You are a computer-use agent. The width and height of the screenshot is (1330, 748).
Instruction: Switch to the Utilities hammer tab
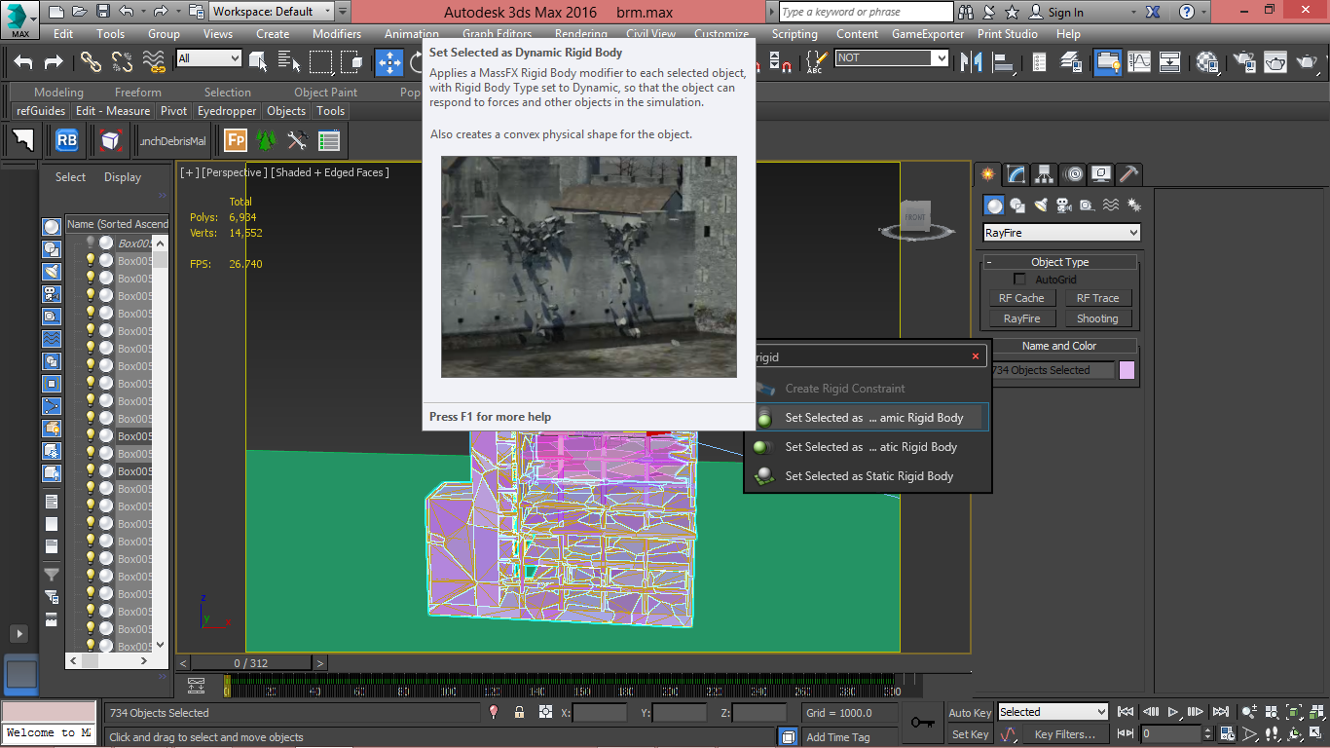[x=1129, y=174]
